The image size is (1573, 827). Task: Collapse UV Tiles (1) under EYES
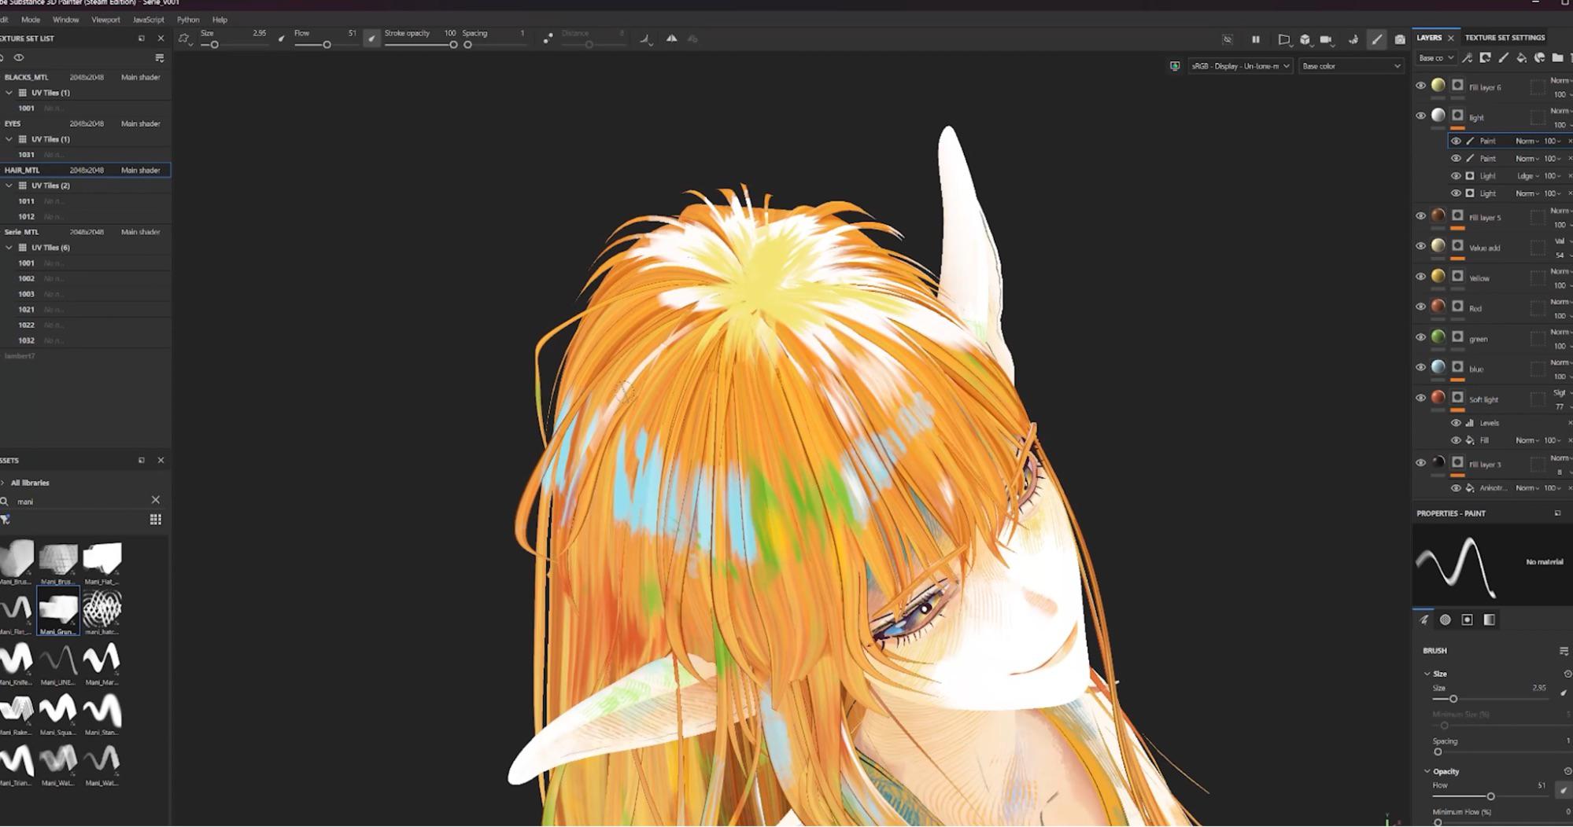pyautogui.click(x=9, y=139)
